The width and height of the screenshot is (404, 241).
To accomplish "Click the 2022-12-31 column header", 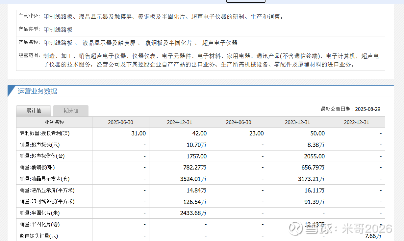I will coord(357,122).
